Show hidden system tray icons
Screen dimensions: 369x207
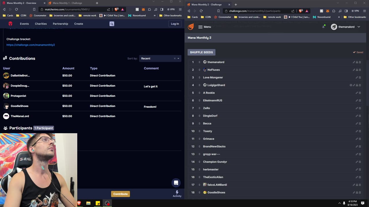339,203
